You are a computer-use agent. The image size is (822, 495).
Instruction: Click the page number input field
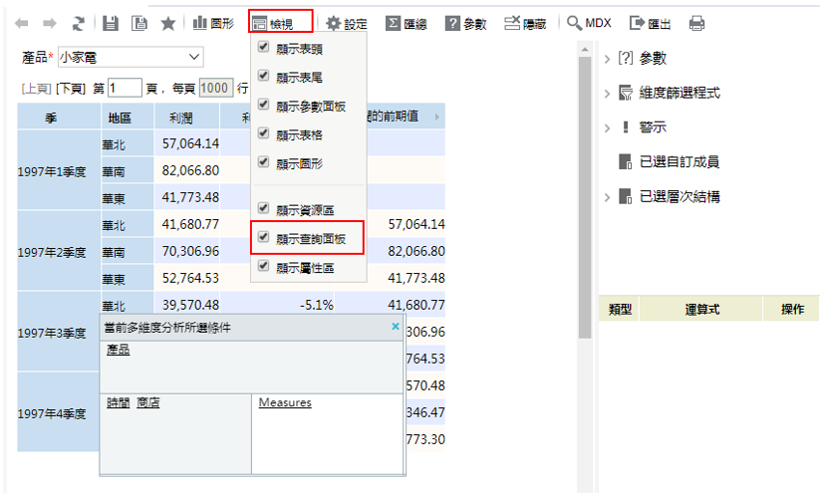126,89
